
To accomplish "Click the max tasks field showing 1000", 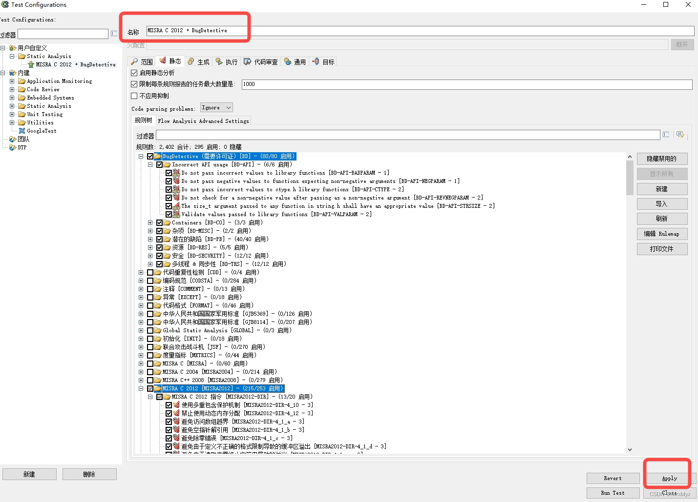I will coord(467,84).
